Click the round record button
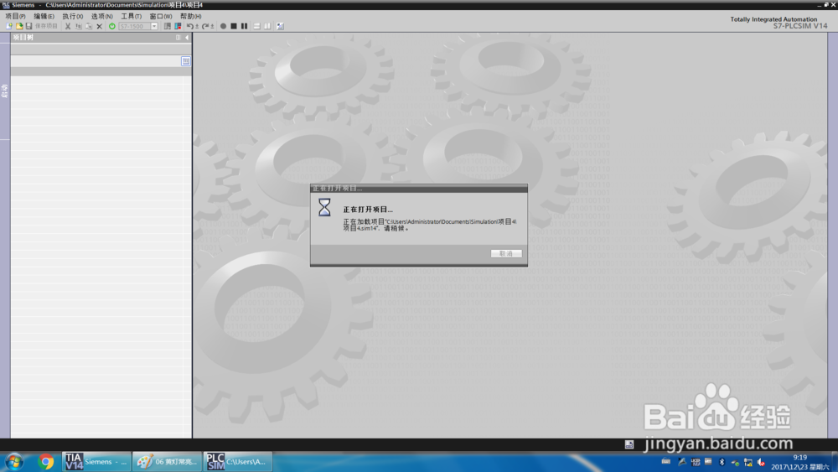The image size is (838, 472). 224,26
